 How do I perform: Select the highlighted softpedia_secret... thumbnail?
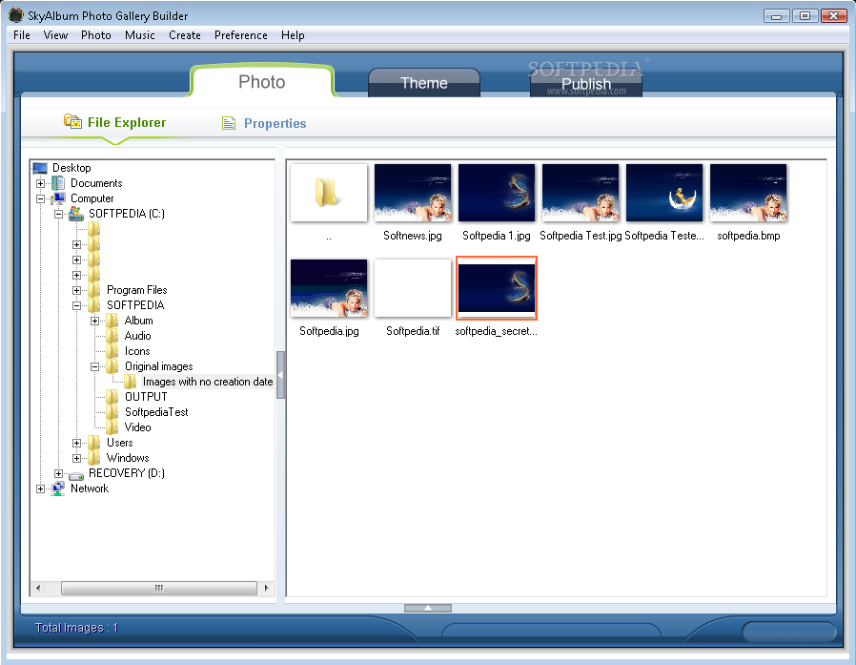(497, 288)
